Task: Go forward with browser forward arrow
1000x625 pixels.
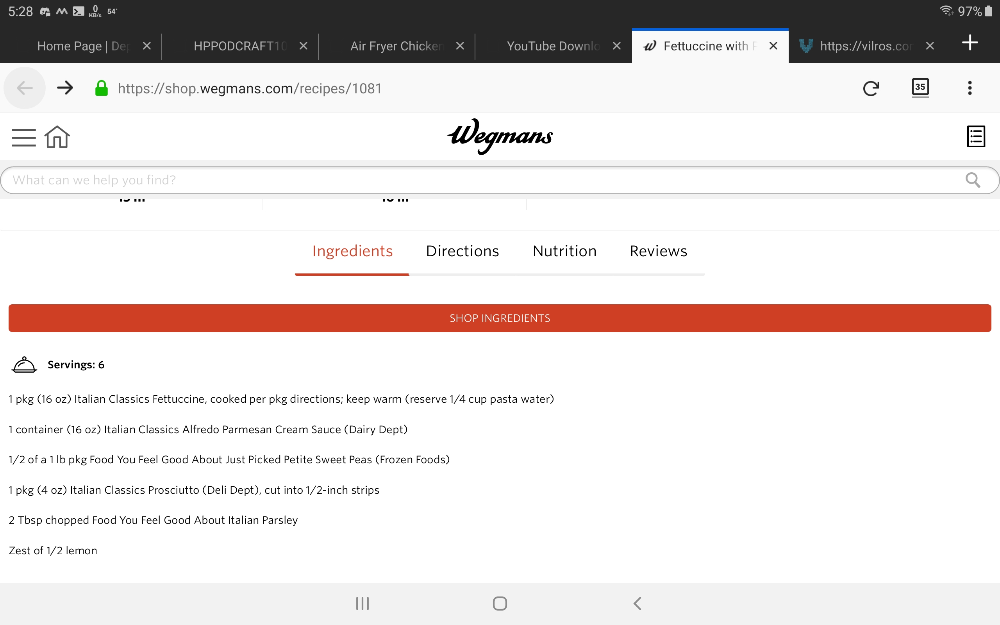Action: coord(65,88)
